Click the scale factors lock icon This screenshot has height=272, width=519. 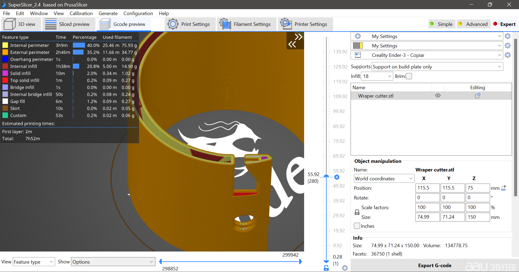pos(357,212)
